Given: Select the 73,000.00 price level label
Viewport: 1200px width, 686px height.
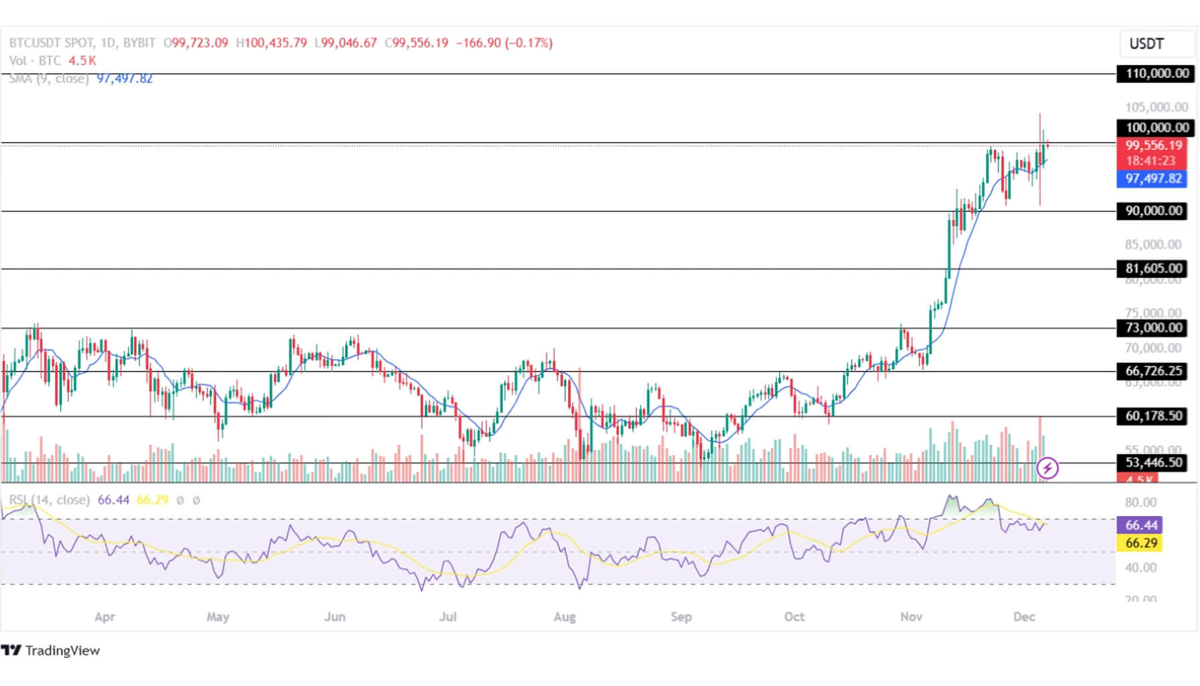Looking at the screenshot, I should (x=1153, y=328).
